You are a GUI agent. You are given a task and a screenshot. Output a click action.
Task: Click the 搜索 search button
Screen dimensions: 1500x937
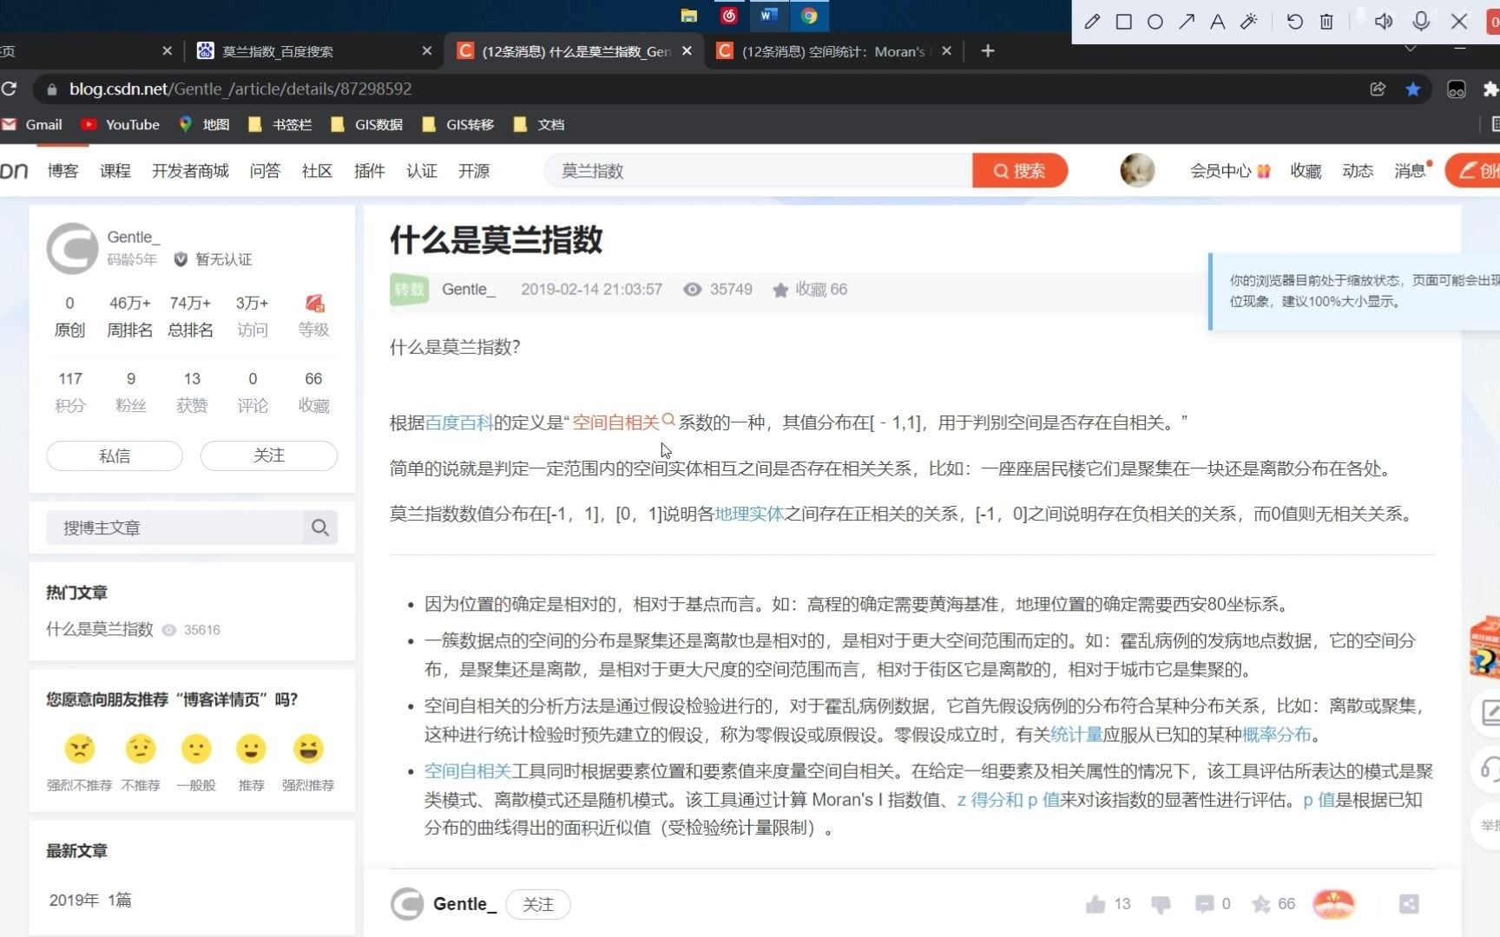coord(1020,171)
